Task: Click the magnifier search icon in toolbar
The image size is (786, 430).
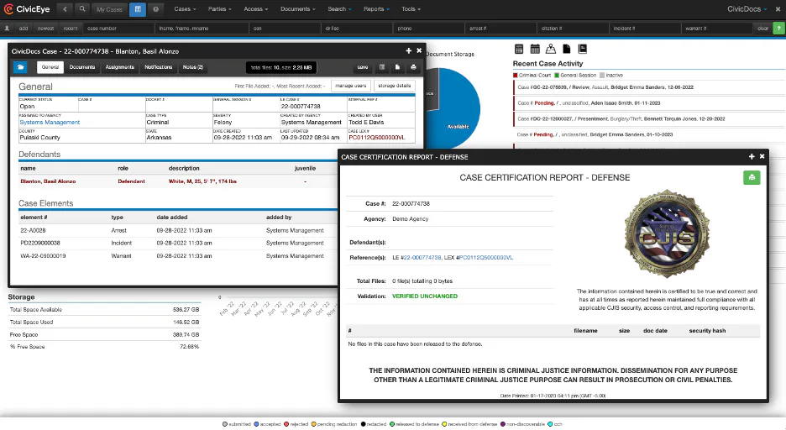Action: pos(82,9)
